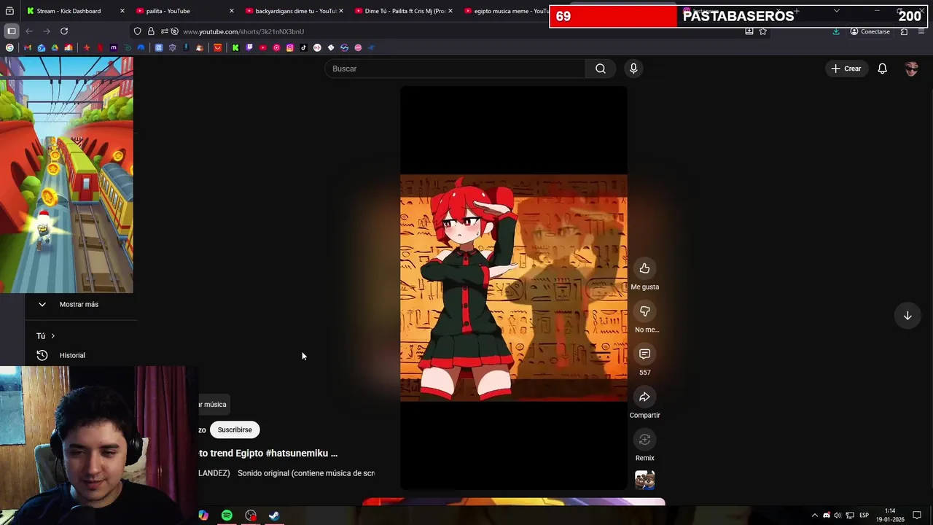Open the browser extensions icon

click(x=904, y=31)
